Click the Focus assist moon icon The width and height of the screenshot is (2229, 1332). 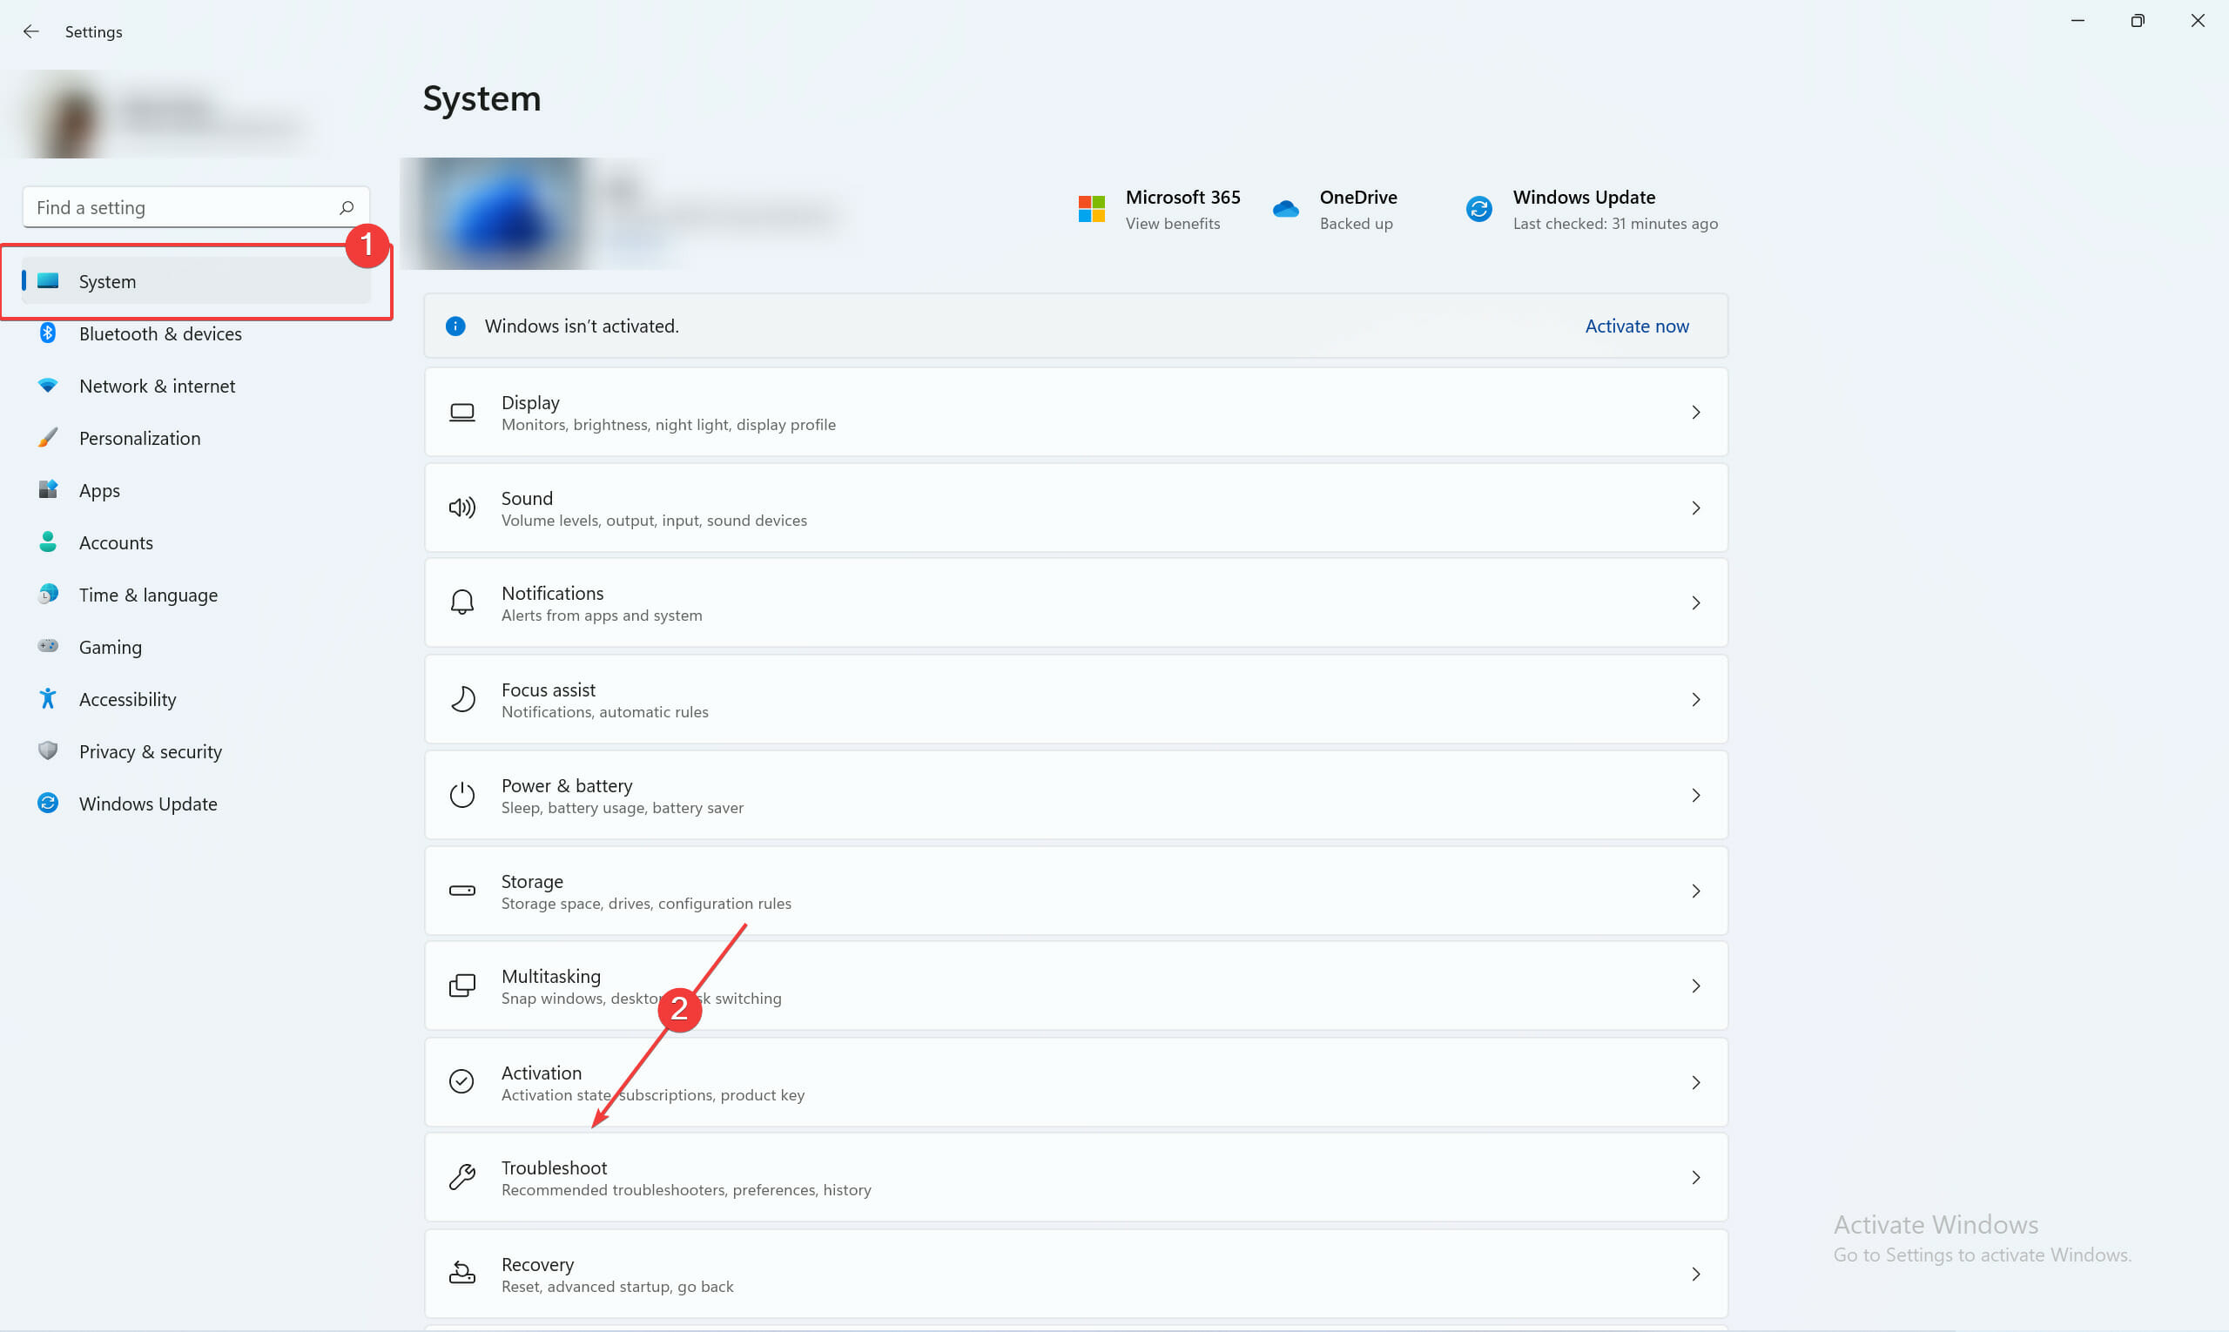pyautogui.click(x=462, y=699)
